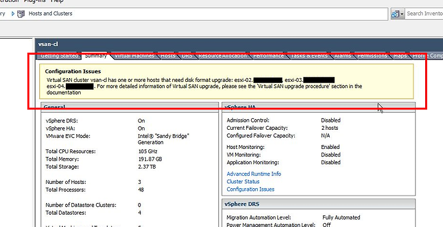Click the vSphere DRS On value

tap(142, 121)
